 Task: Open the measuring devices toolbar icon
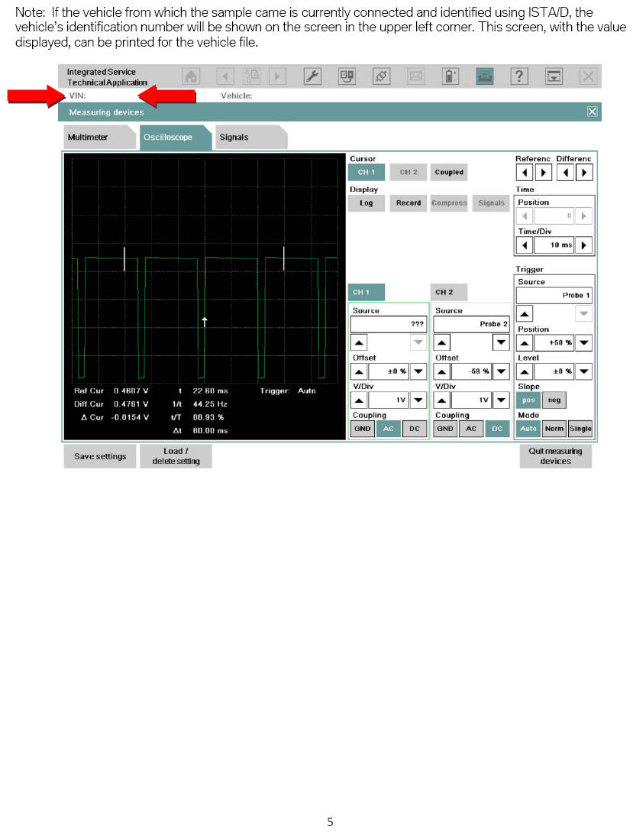coord(347,76)
